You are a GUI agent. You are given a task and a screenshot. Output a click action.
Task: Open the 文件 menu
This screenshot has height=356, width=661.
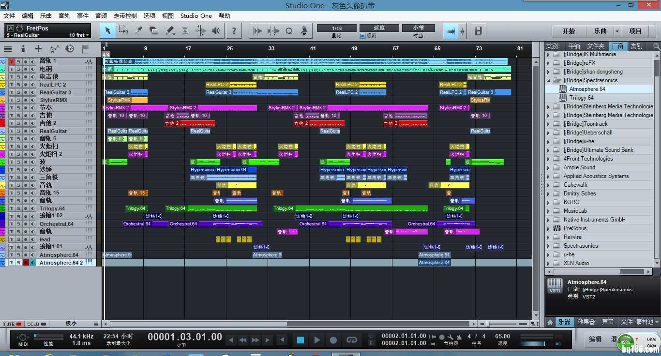[x=9, y=16]
